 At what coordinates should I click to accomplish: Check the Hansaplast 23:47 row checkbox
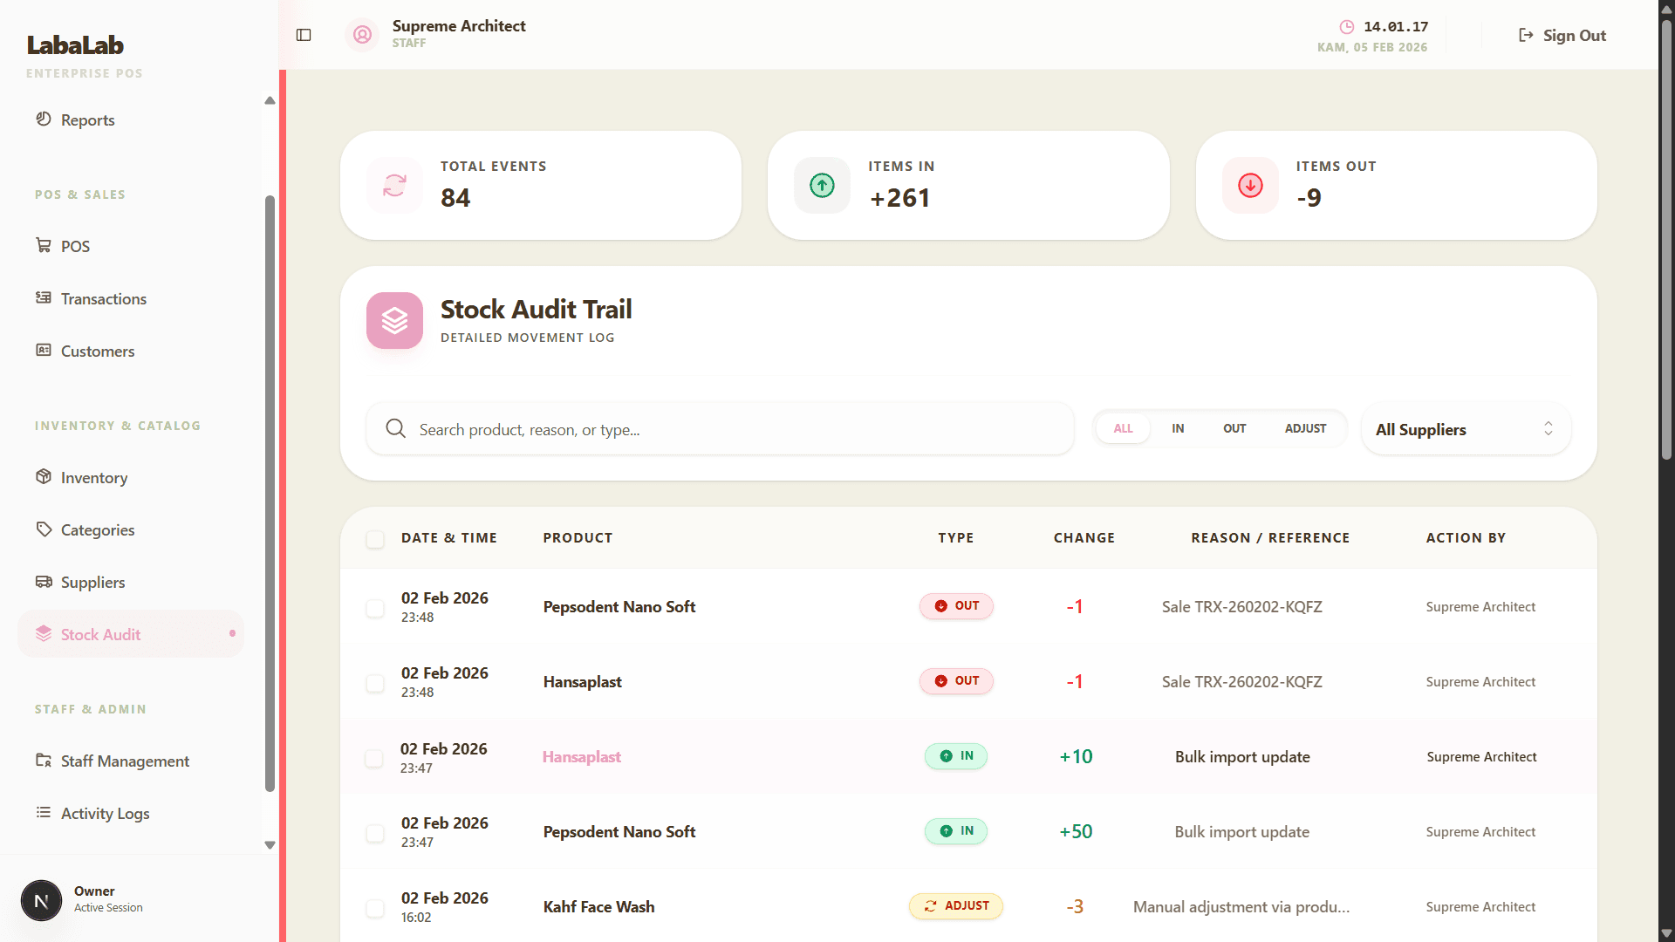374,759
